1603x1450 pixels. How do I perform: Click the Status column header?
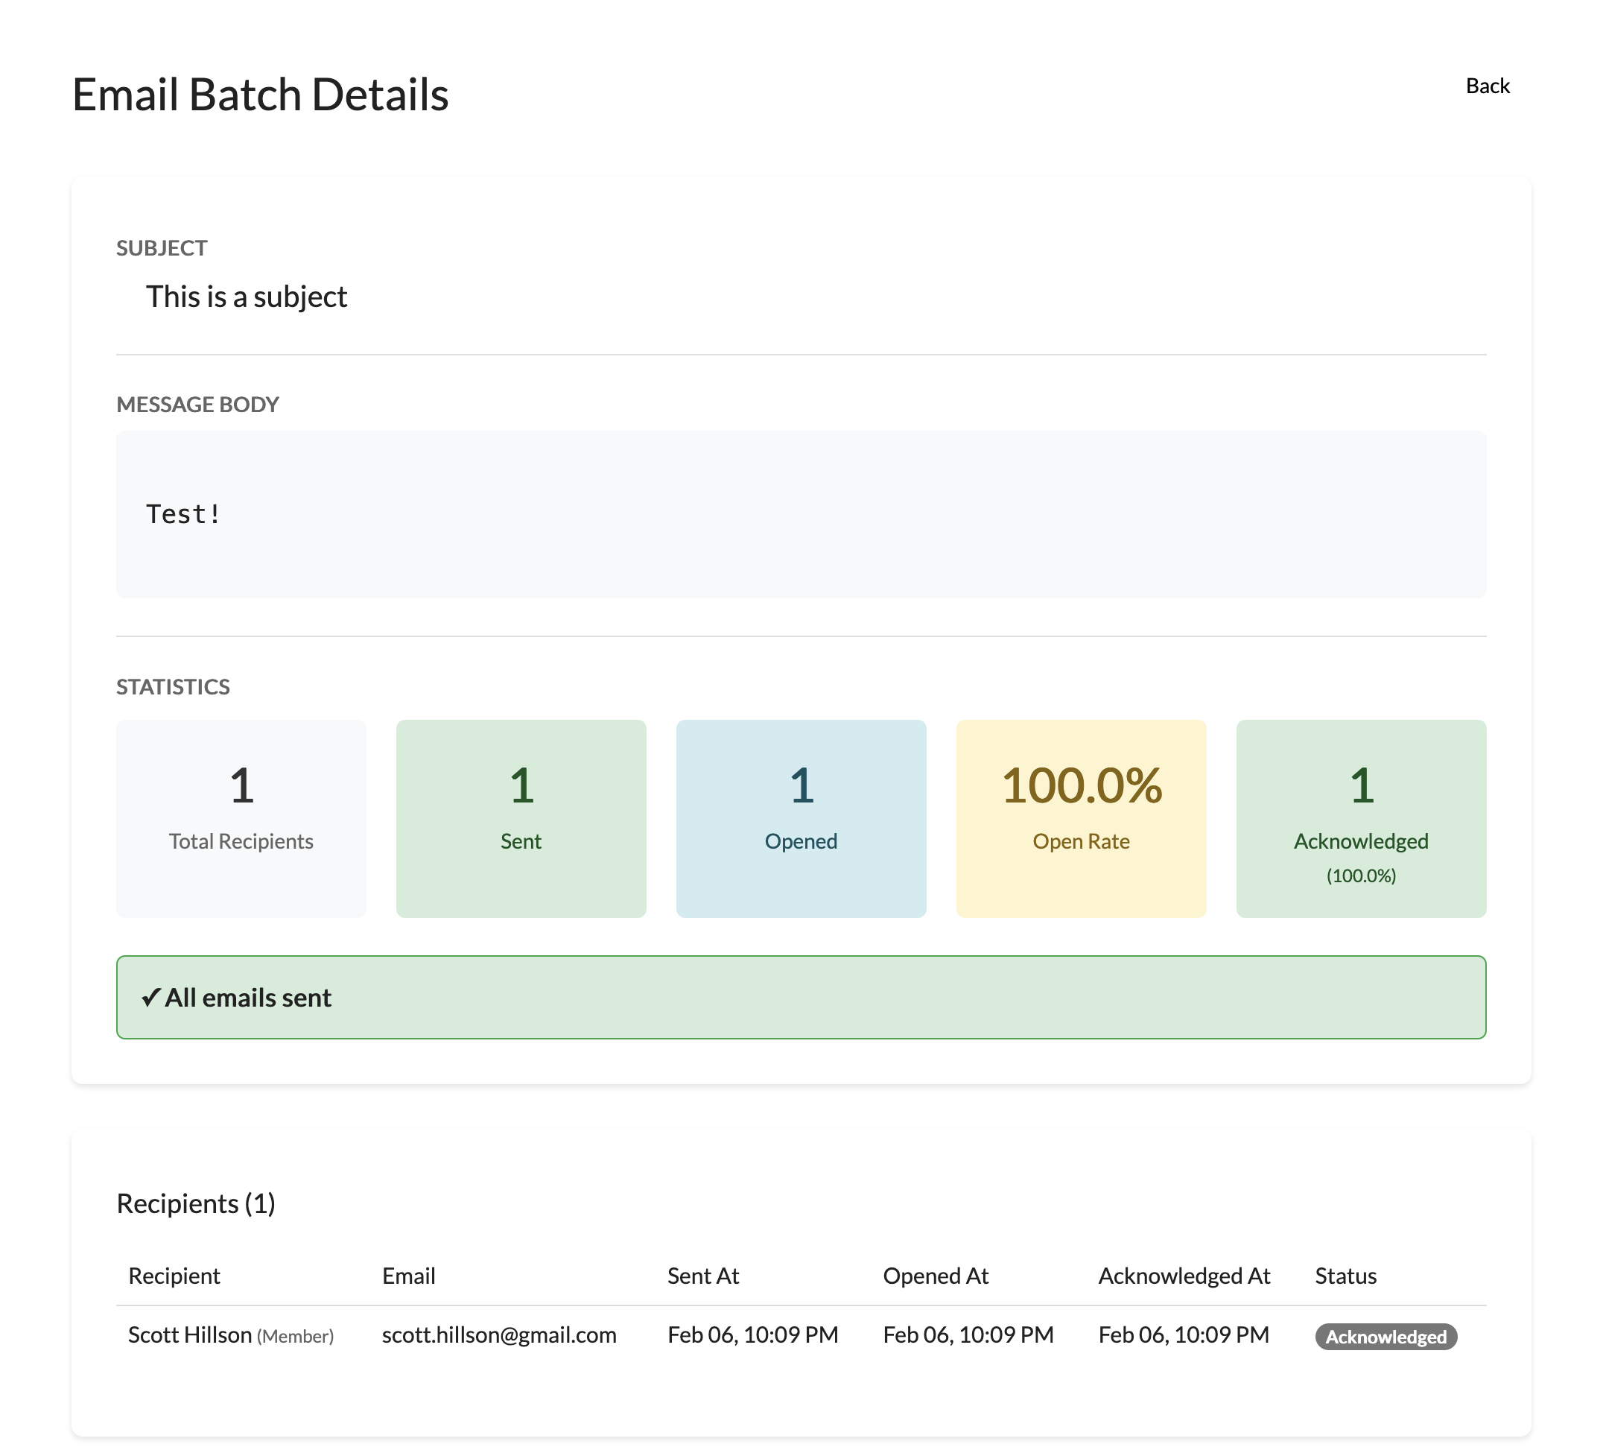pos(1345,1276)
